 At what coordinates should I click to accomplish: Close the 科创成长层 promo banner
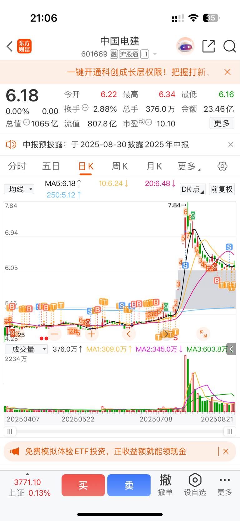pyautogui.click(x=228, y=72)
